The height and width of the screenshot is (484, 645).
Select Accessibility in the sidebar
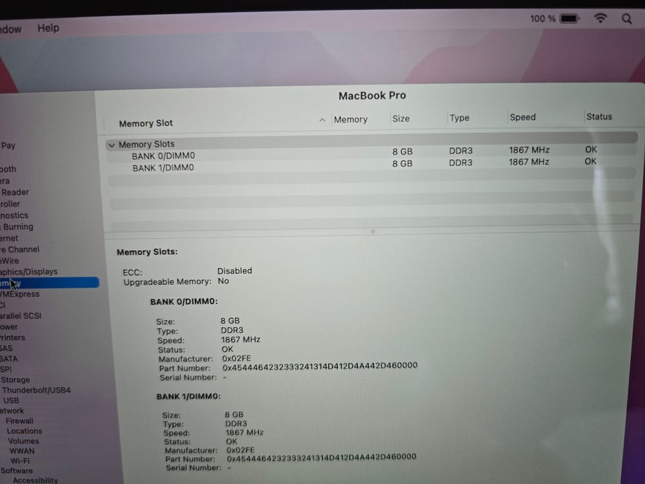35,480
